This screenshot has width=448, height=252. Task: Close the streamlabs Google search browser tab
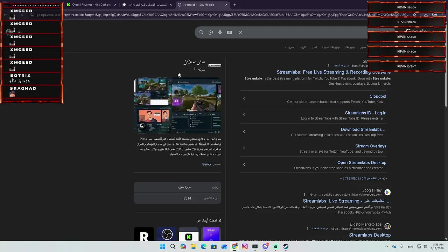226,5
